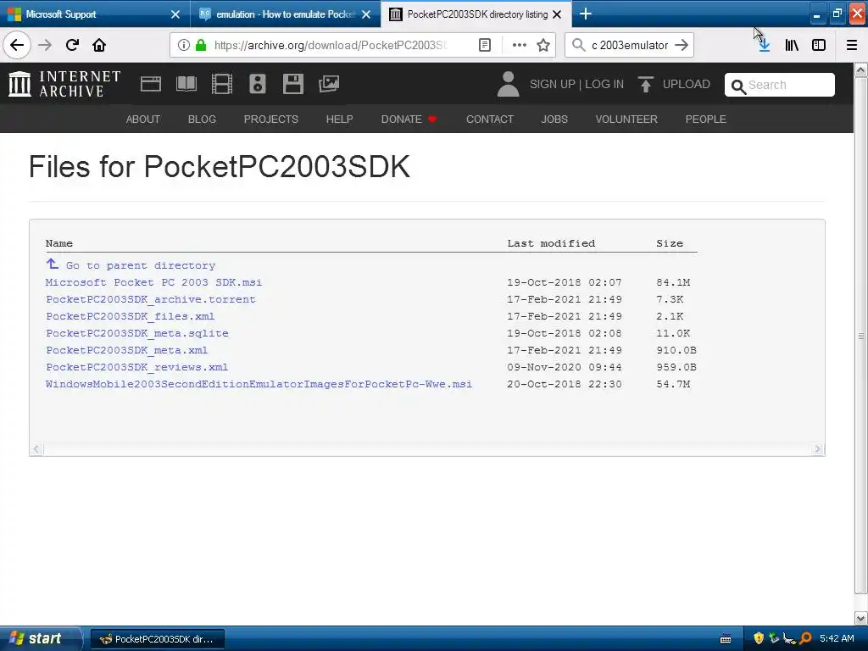This screenshot has width=868, height=651.
Task: Click the page scrollbar up arrow
Action: click(x=861, y=70)
